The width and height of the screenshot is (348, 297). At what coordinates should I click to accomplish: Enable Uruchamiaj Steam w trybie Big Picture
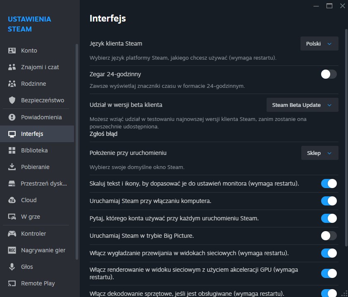tap(329, 236)
